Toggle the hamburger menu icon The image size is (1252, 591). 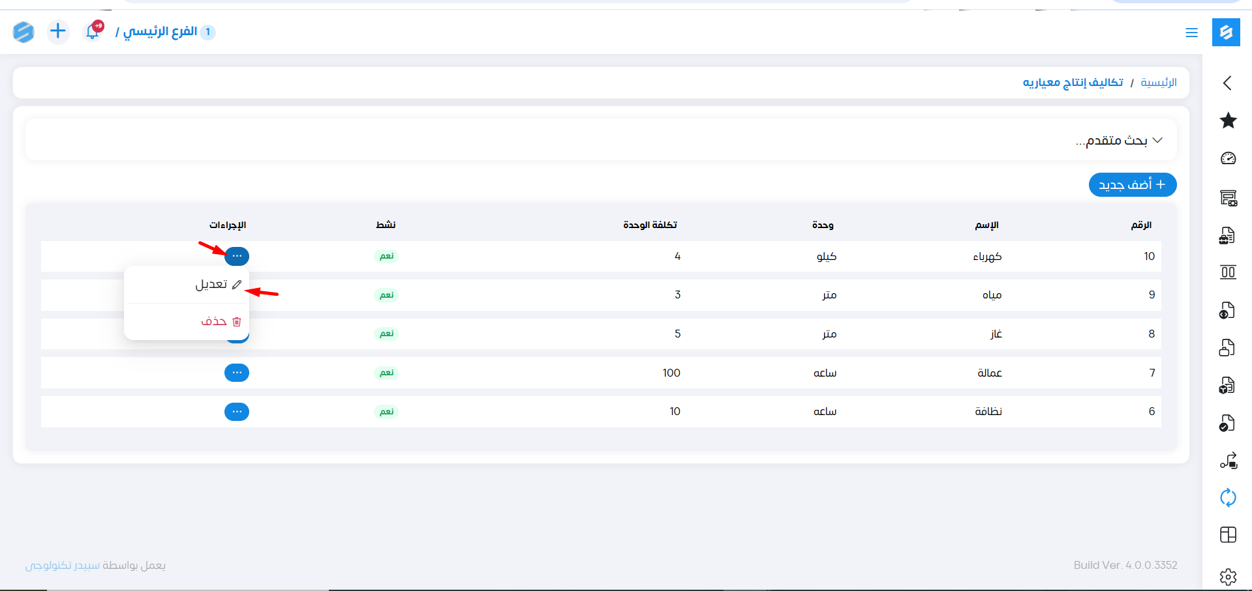pos(1191,33)
